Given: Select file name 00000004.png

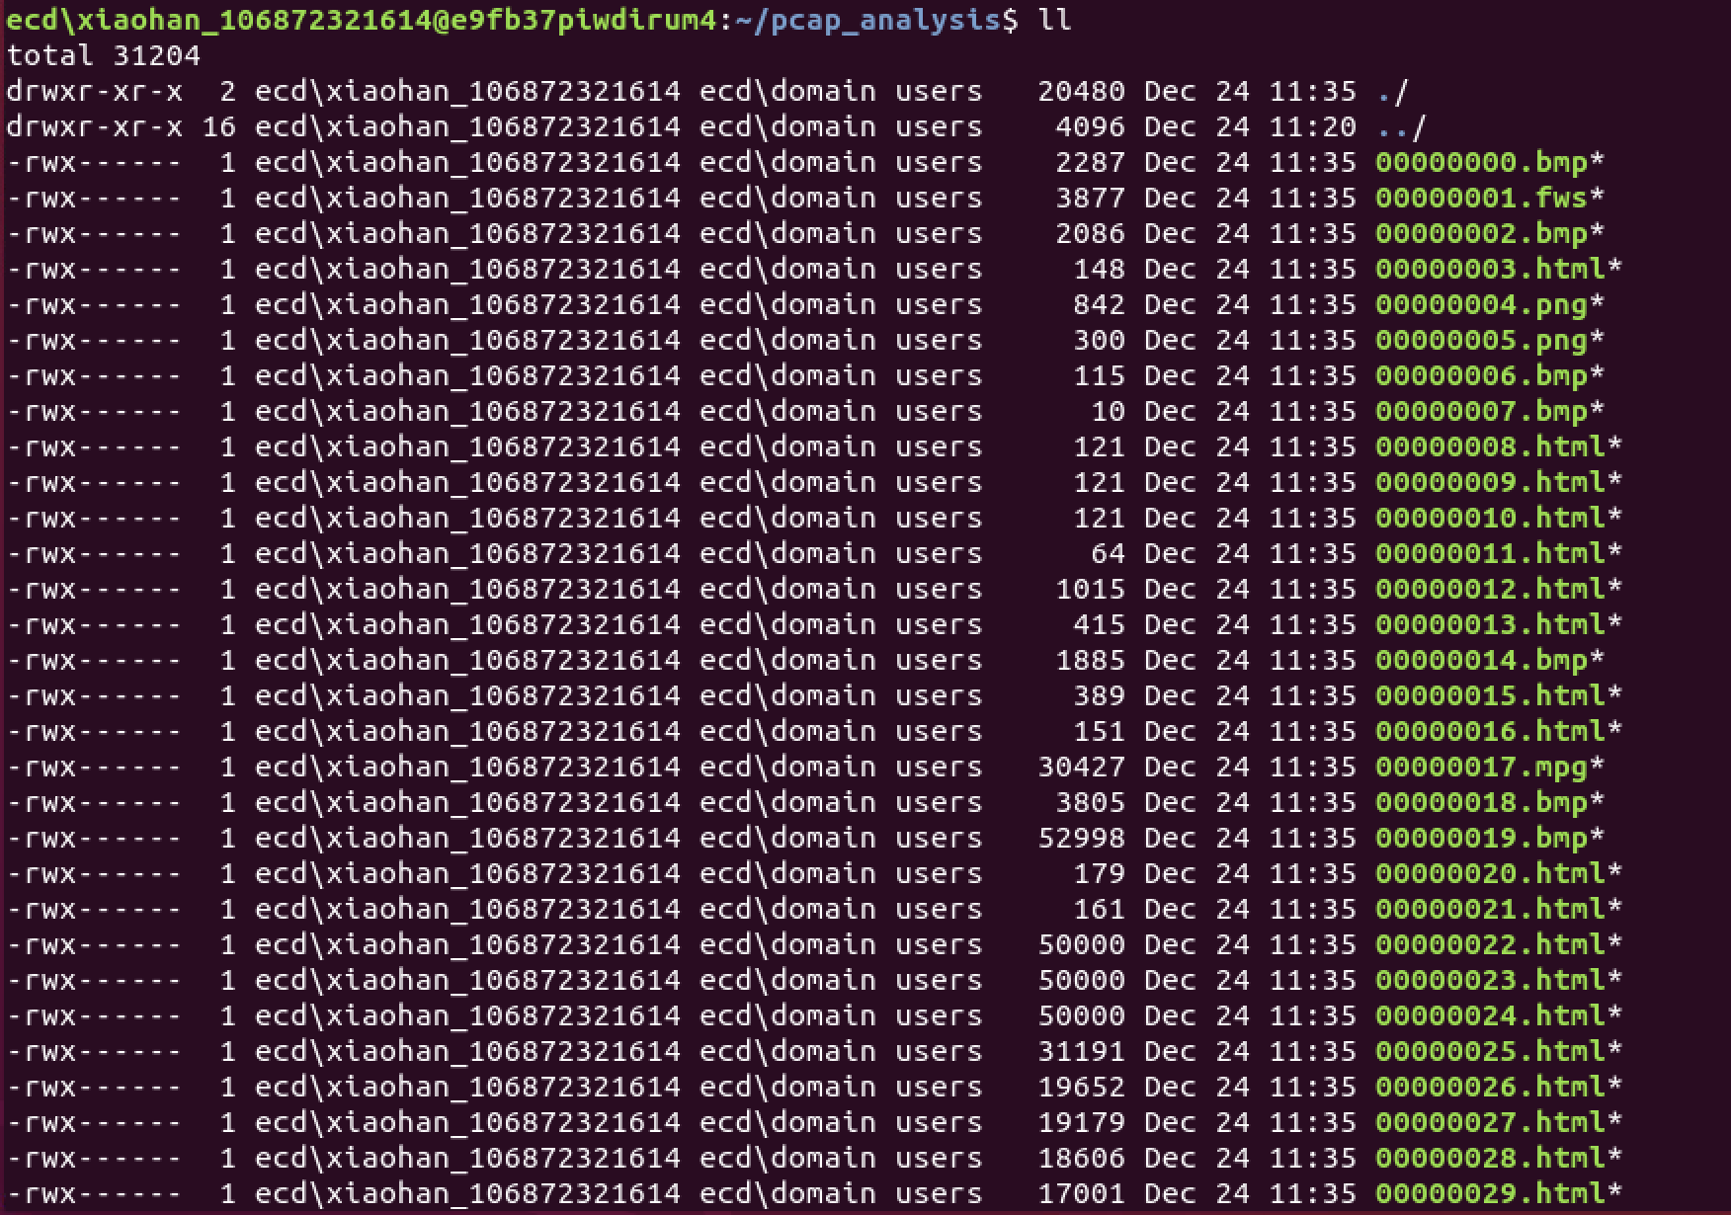Looking at the screenshot, I should coord(1481,304).
